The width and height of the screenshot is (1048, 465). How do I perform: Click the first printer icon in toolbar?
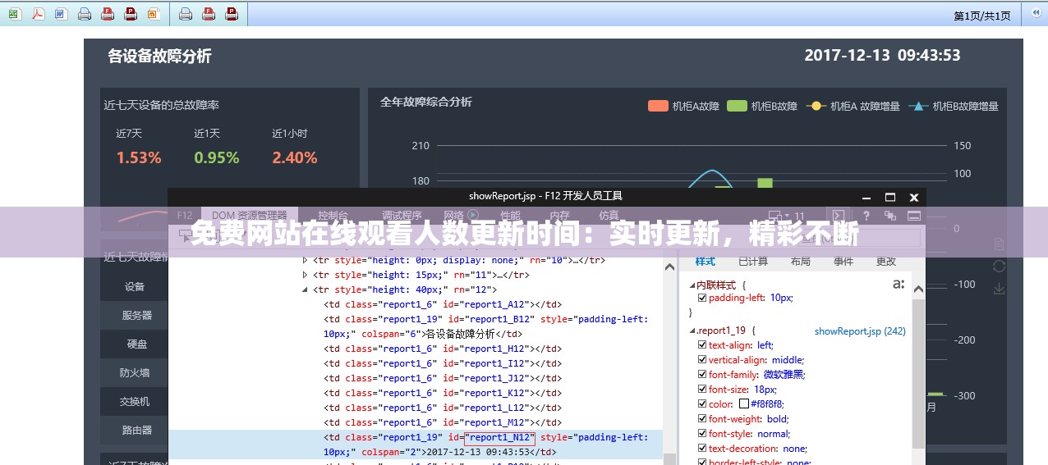point(85,14)
